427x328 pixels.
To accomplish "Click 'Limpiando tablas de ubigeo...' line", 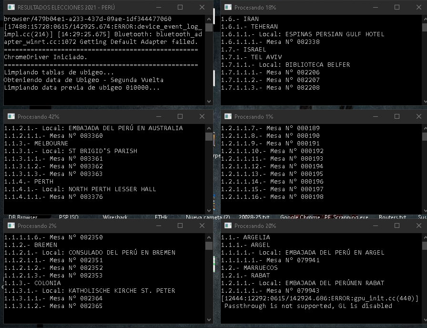I will pyautogui.click(x=59, y=72).
